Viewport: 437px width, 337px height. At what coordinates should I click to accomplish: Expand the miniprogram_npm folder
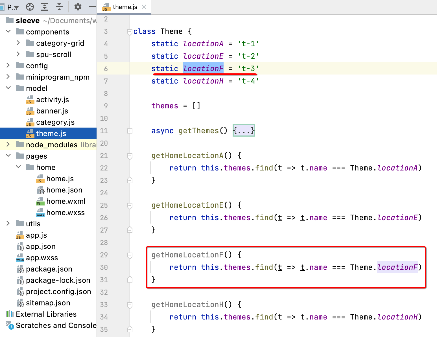pyautogui.click(x=8, y=76)
